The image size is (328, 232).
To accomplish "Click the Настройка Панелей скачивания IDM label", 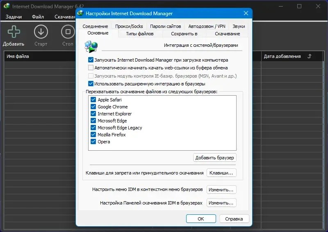I will click(x=151, y=203).
